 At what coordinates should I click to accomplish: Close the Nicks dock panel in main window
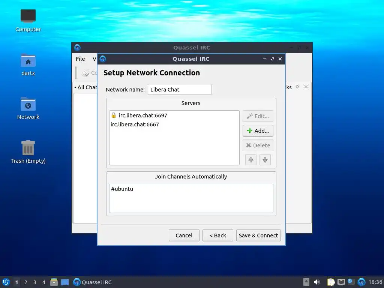click(306, 87)
